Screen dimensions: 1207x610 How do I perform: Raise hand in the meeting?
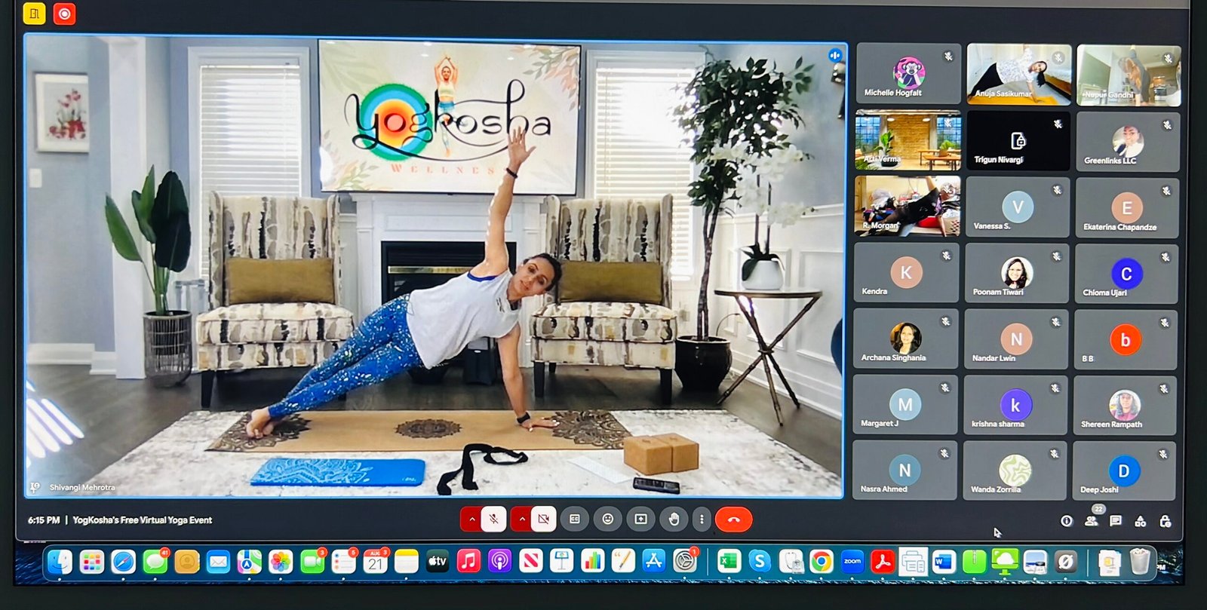point(674,519)
